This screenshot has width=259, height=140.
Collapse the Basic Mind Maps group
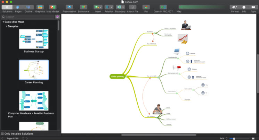pyautogui.click(x=3, y=22)
